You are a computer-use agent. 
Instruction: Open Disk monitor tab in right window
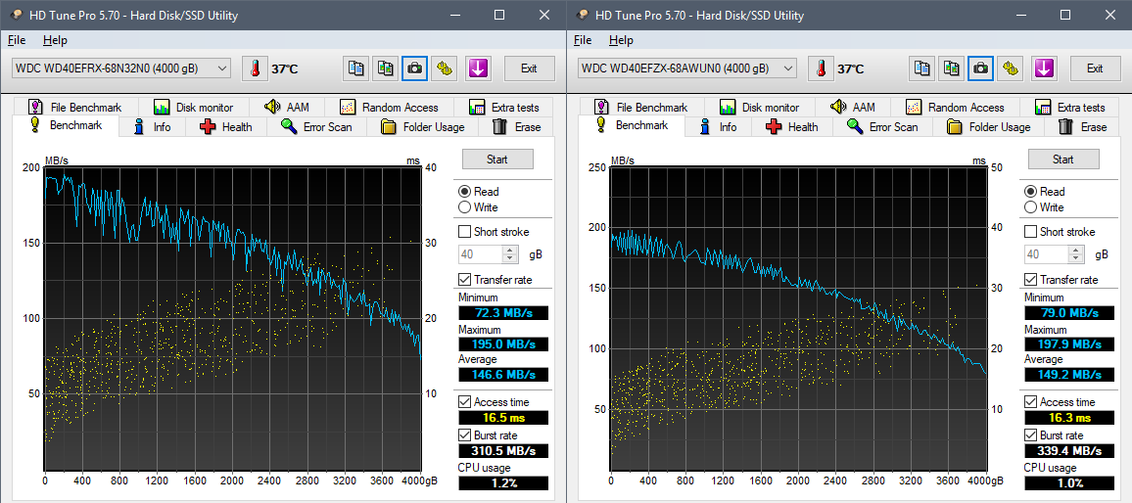coord(760,107)
